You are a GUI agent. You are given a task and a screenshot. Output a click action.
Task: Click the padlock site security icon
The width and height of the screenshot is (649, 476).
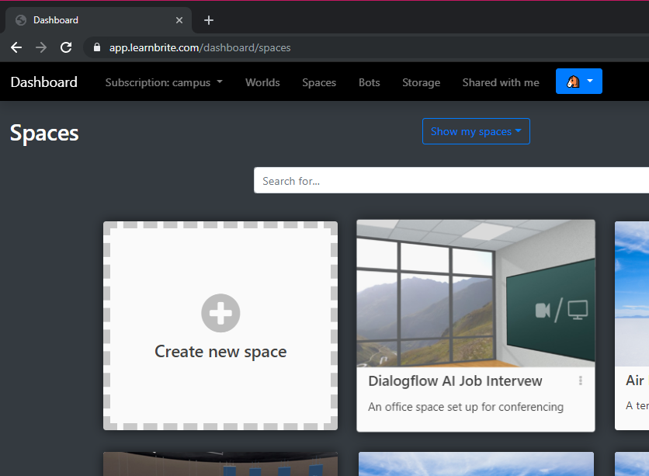[97, 47]
